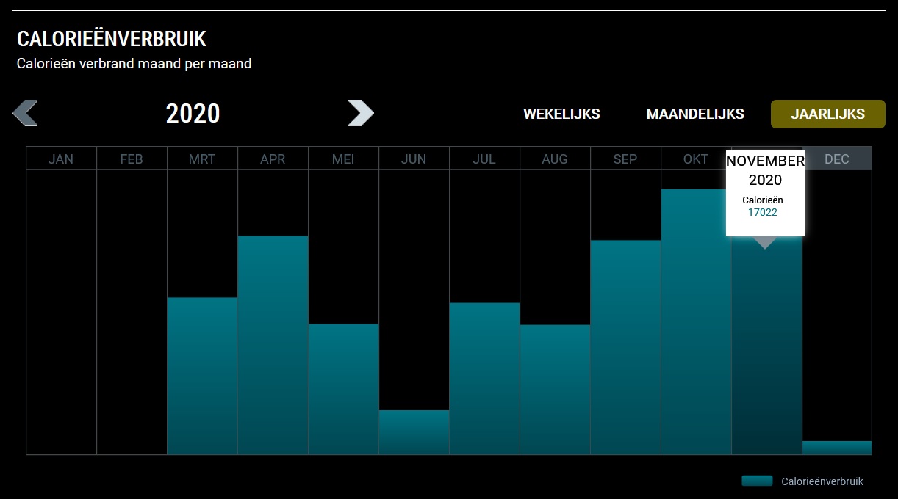Click the CALORIEËNVERBRUIK heading
The image size is (898, 499).
click(x=112, y=39)
